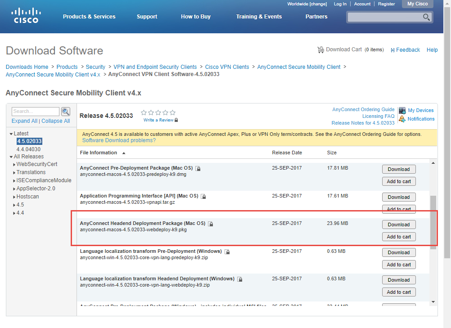451x328 pixels.
Task: Click the Download Cart shopping cart icon
Action: click(x=320, y=50)
